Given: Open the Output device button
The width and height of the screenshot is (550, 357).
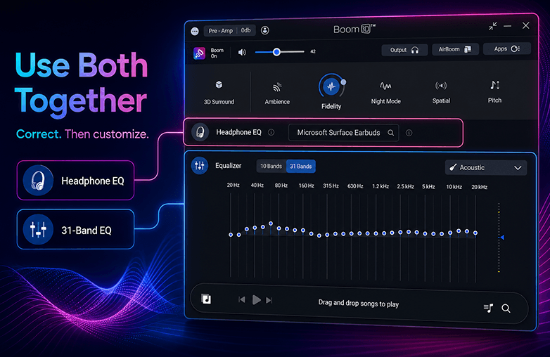Looking at the screenshot, I should pyautogui.click(x=404, y=50).
